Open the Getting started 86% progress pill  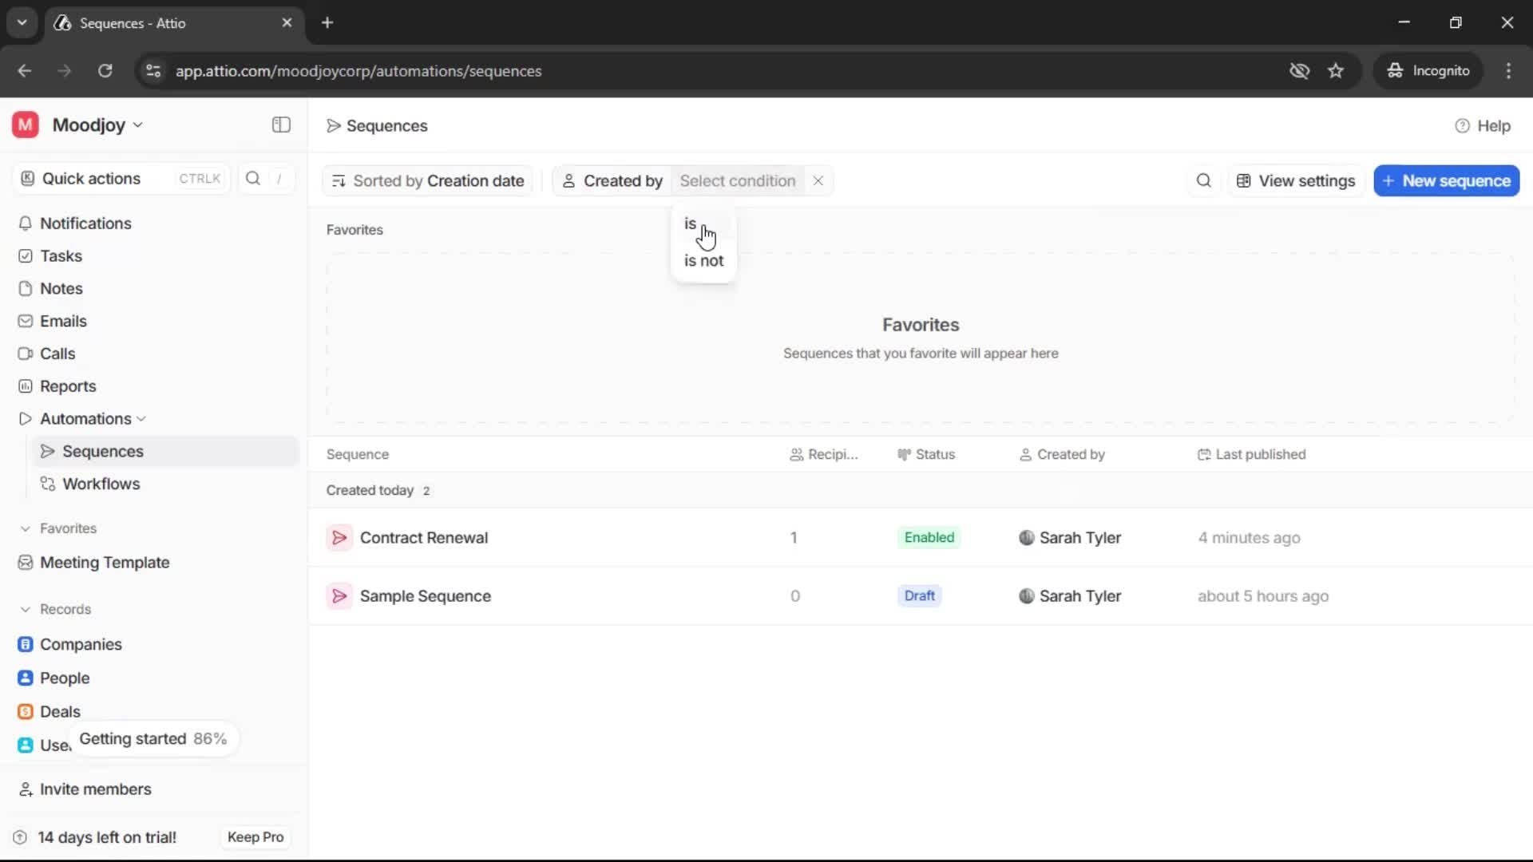153,738
